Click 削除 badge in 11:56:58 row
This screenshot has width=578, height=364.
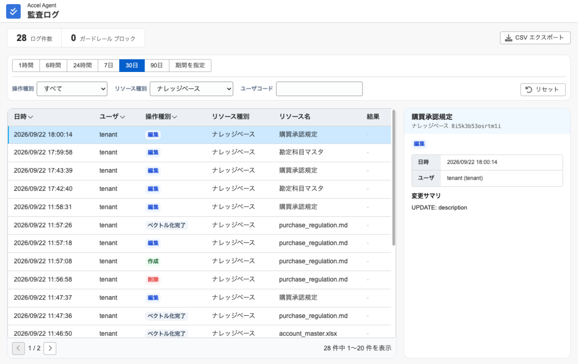(x=153, y=279)
